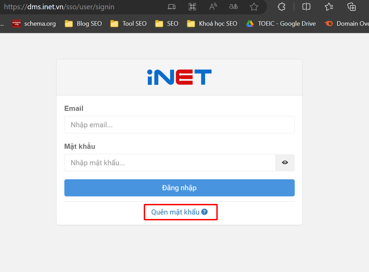Click the iNET logo
This screenshot has width=369, height=272.
point(179,77)
